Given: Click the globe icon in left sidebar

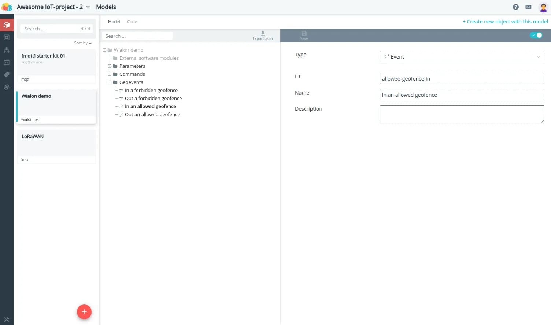Looking at the screenshot, I should coord(7,87).
